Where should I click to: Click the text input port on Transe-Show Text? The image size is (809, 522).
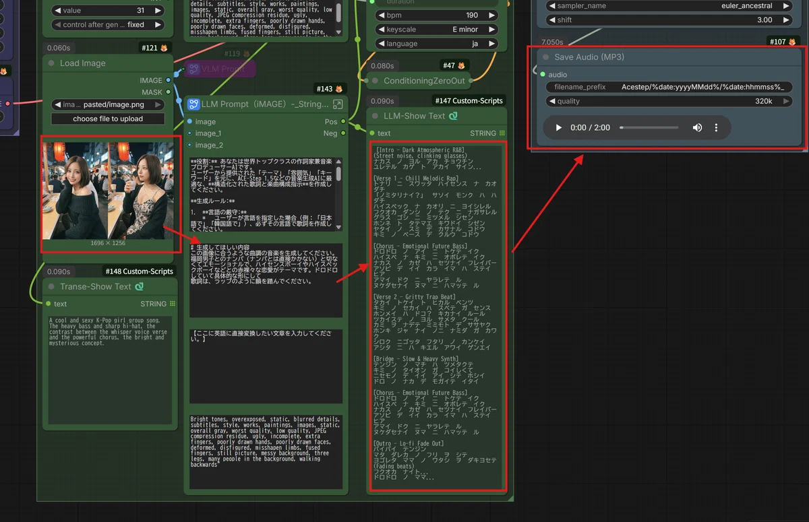[x=49, y=304]
